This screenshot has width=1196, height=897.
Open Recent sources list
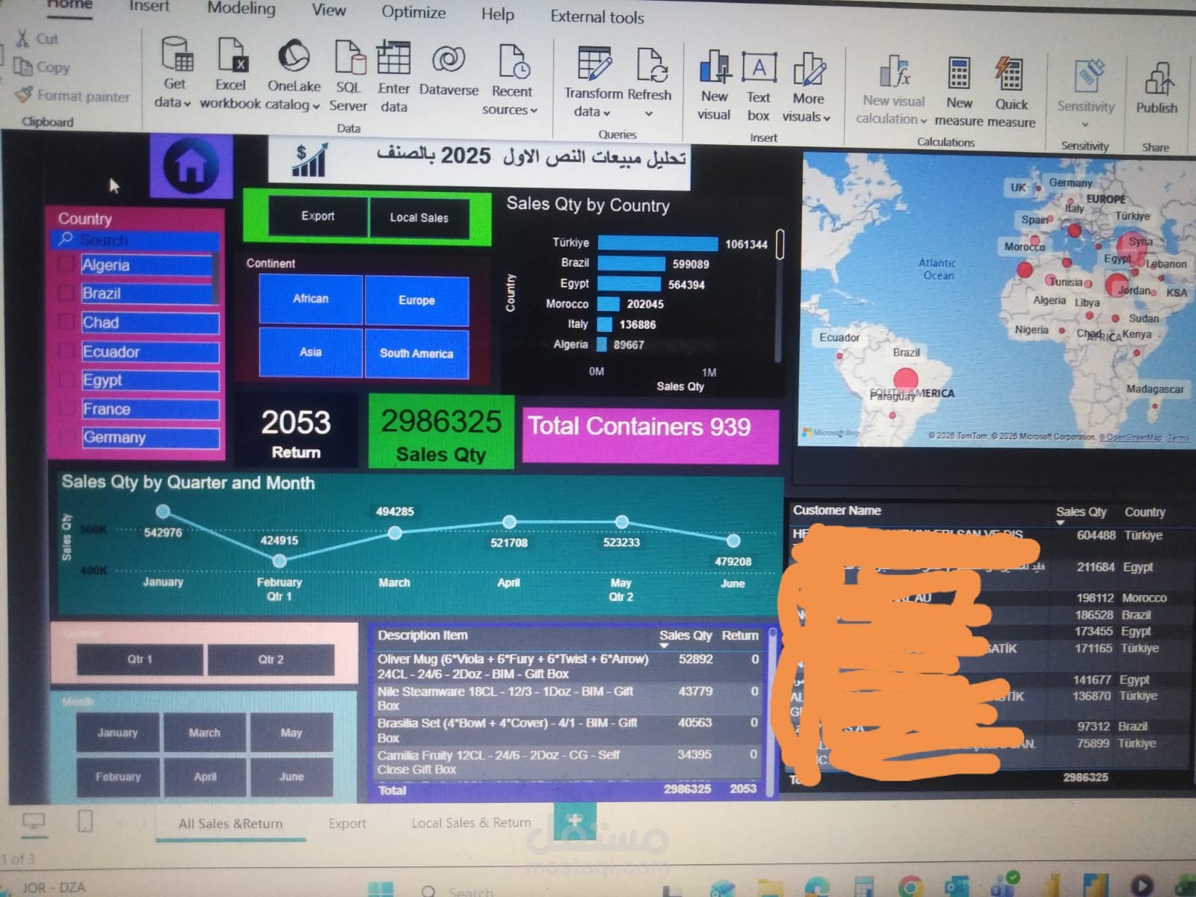click(x=512, y=79)
